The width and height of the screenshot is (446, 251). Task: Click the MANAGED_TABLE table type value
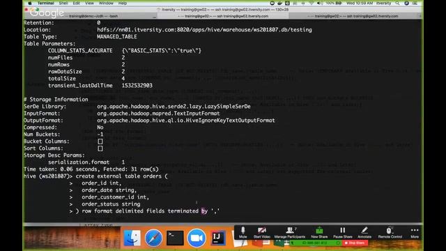click(x=116, y=37)
